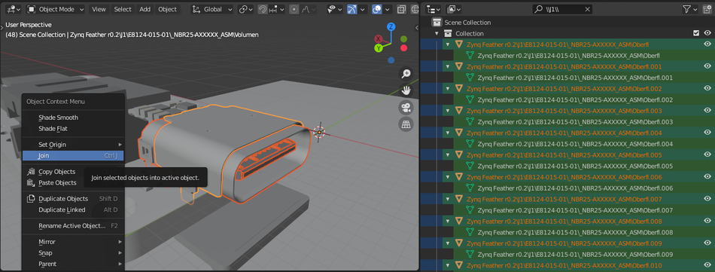Choose Shade Smooth in the context menu
Viewport: 715px width, 272px height.
(x=73, y=118)
